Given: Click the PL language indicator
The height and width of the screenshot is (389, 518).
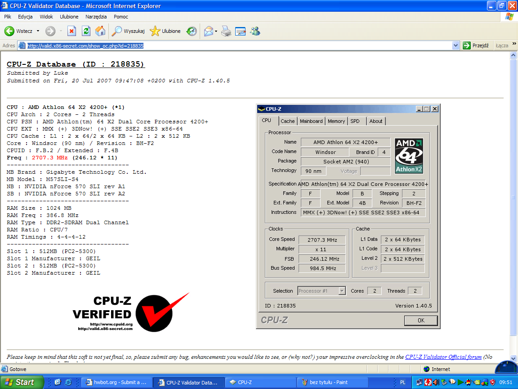Looking at the screenshot, I should (x=403, y=382).
